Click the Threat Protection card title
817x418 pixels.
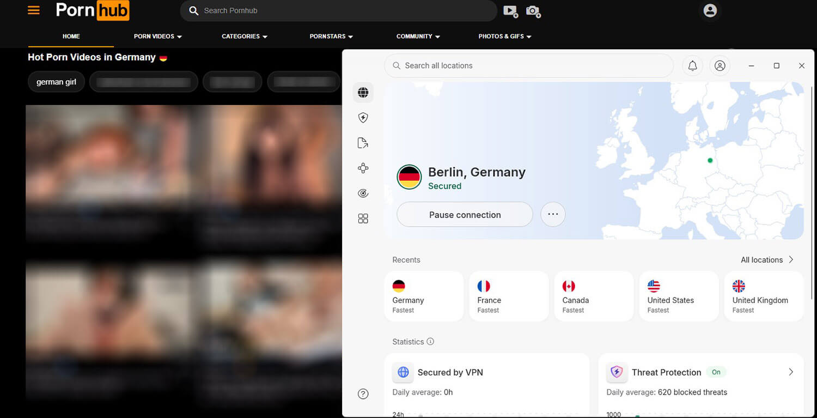click(666, 372)
